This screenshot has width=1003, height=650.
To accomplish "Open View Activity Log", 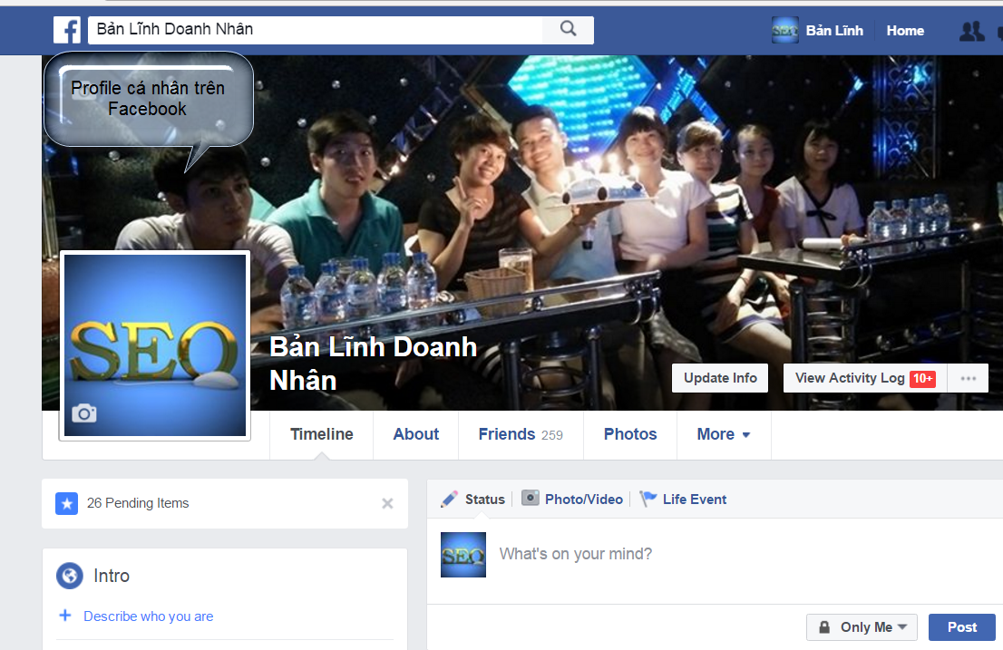I will [850, 378].
